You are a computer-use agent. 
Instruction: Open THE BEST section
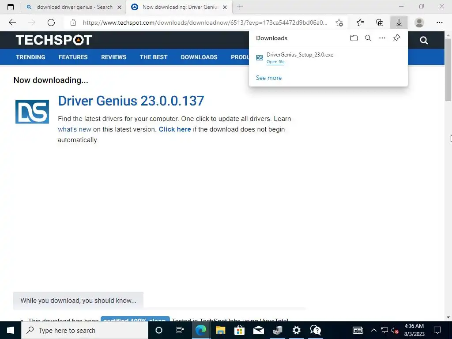pyautogui.click(x=154, y=57)
